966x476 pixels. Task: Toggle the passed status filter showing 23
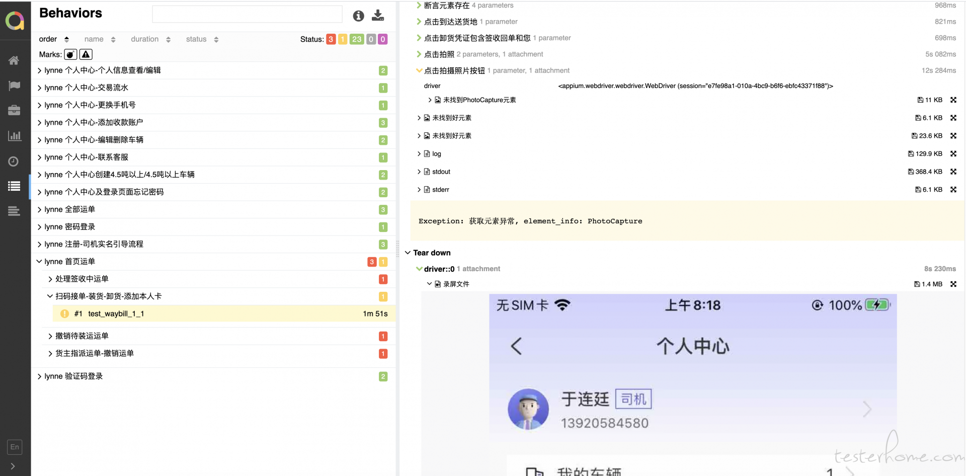[357, 39]
